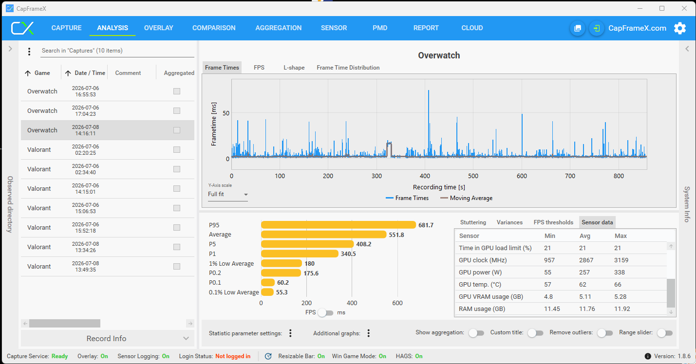Select the Valorant 14:15:01 capture row
This screenshot has height=364, width=696.
click(107, 188)
